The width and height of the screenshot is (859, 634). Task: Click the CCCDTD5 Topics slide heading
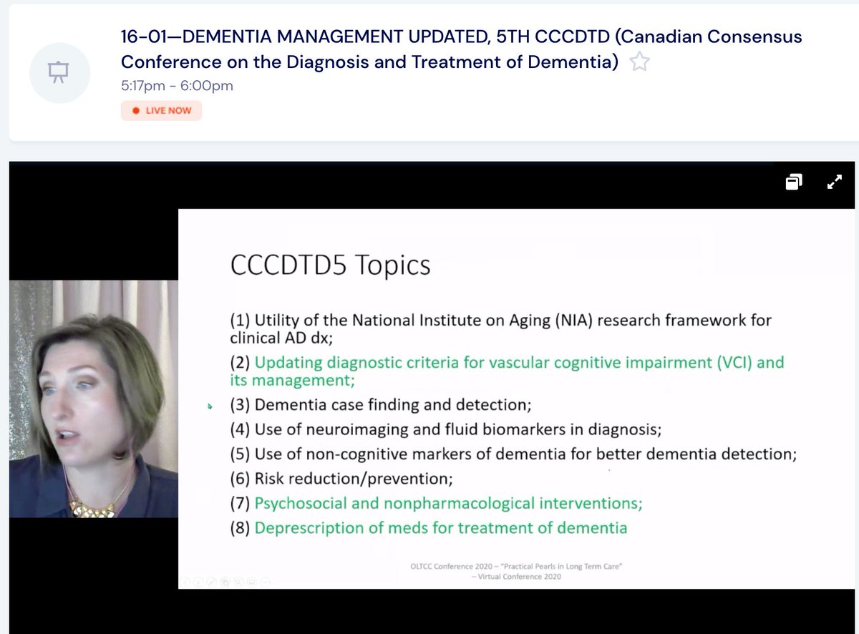(x=330, y=265)
